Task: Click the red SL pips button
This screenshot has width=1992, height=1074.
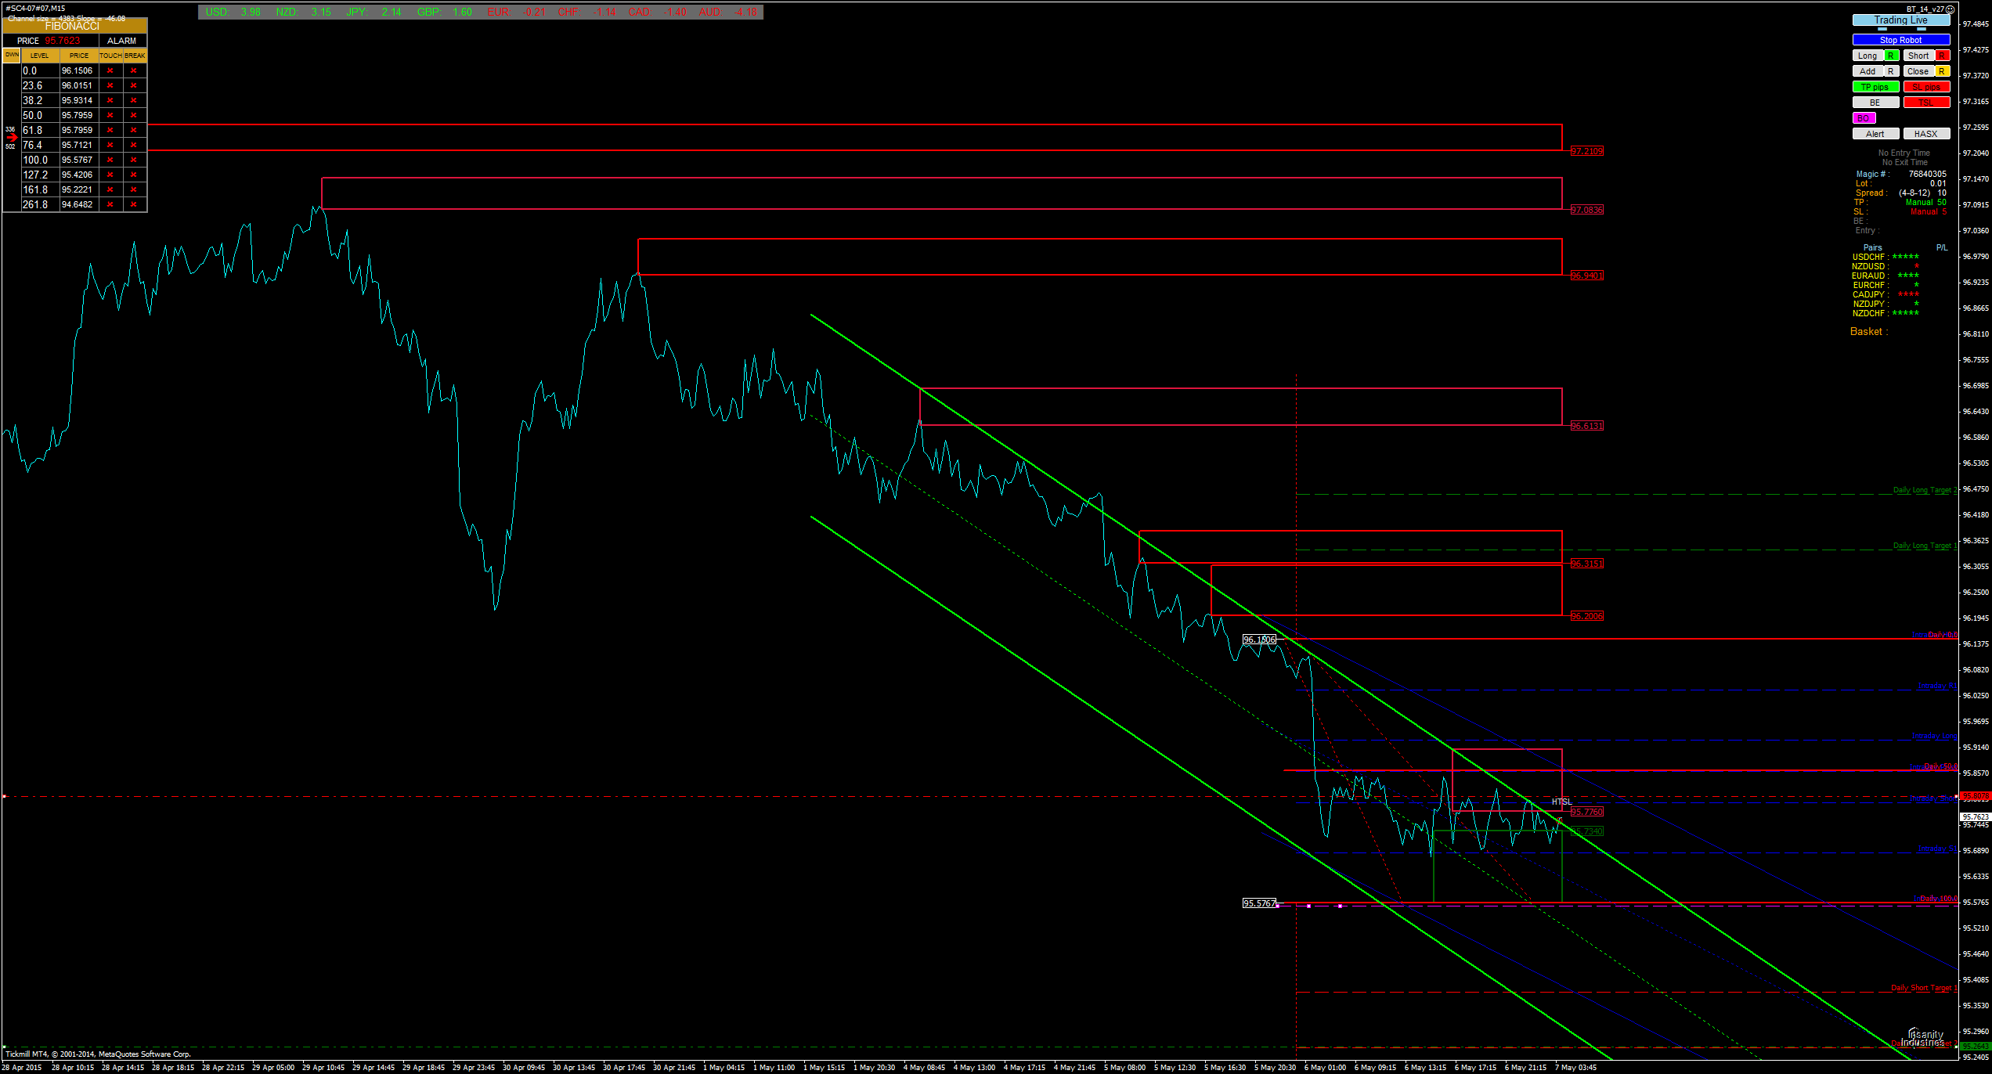Action: click(1927, 87)
